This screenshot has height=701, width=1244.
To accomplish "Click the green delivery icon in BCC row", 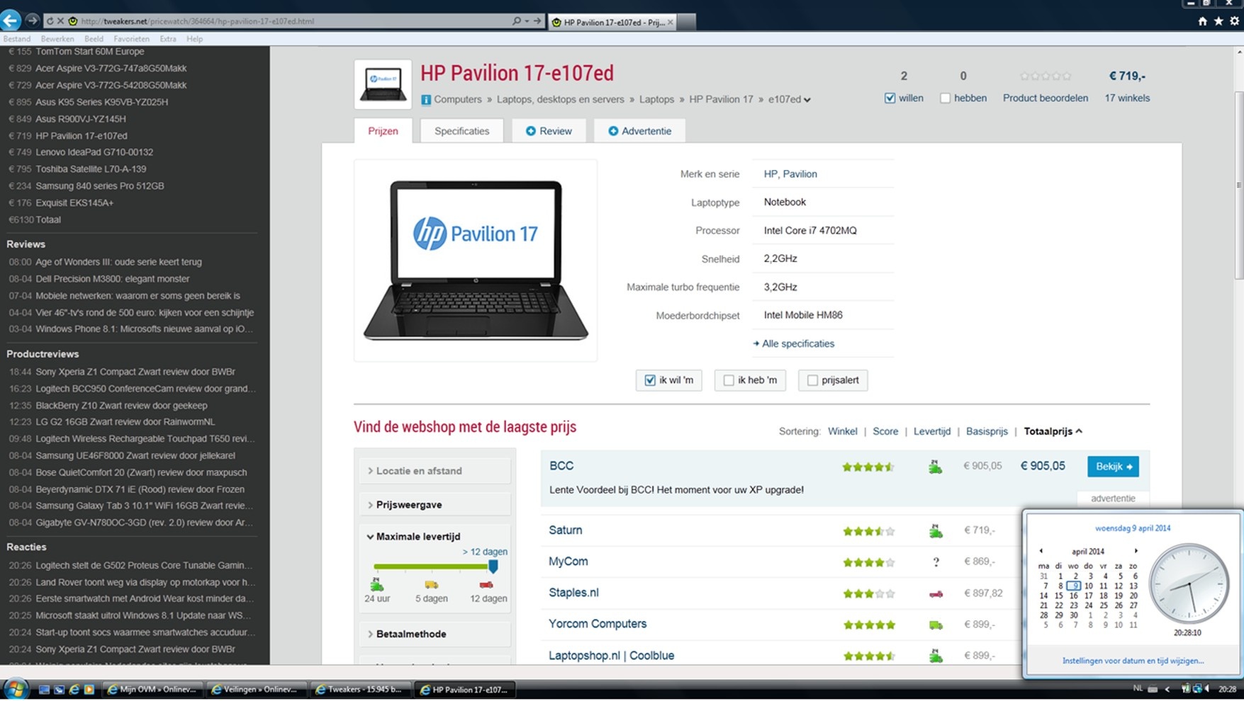I will [936, 467].
